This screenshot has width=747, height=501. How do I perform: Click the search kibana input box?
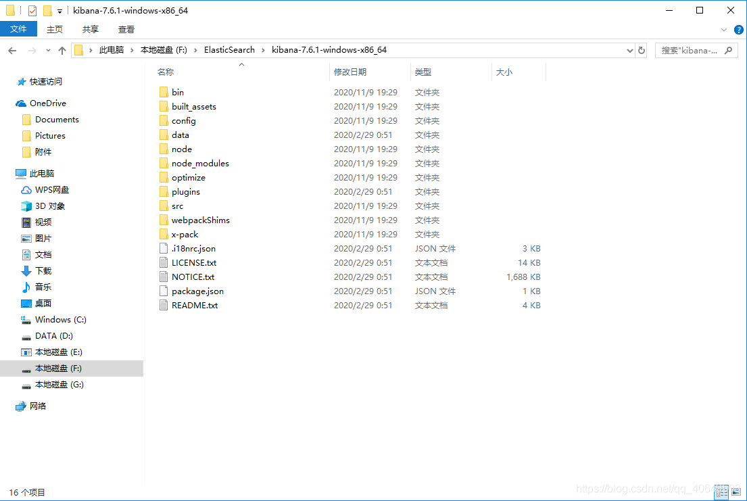tap(696, 50)
